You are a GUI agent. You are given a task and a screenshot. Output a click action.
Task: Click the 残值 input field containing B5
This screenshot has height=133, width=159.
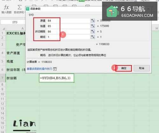coord(68,26)
